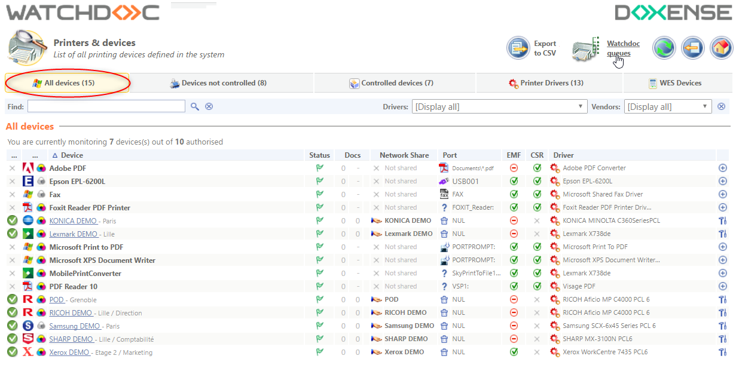This screenshot has width=736, height=371.
Task: Click the USB001 port entry
Action: click(465, 182)
